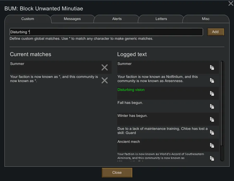This screenshot has height=181, width=234.
Task: Click the Logged text scrollbar
Action: point(222,104)
